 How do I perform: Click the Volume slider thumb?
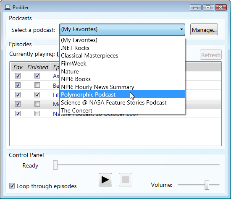click(x=207, y=185)
